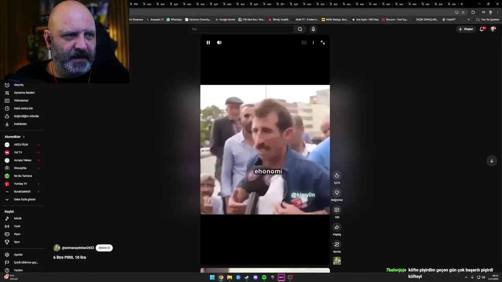Open the browser extensions puzzle icon
Screen dimensions: 502x282
tap(473, 12)
